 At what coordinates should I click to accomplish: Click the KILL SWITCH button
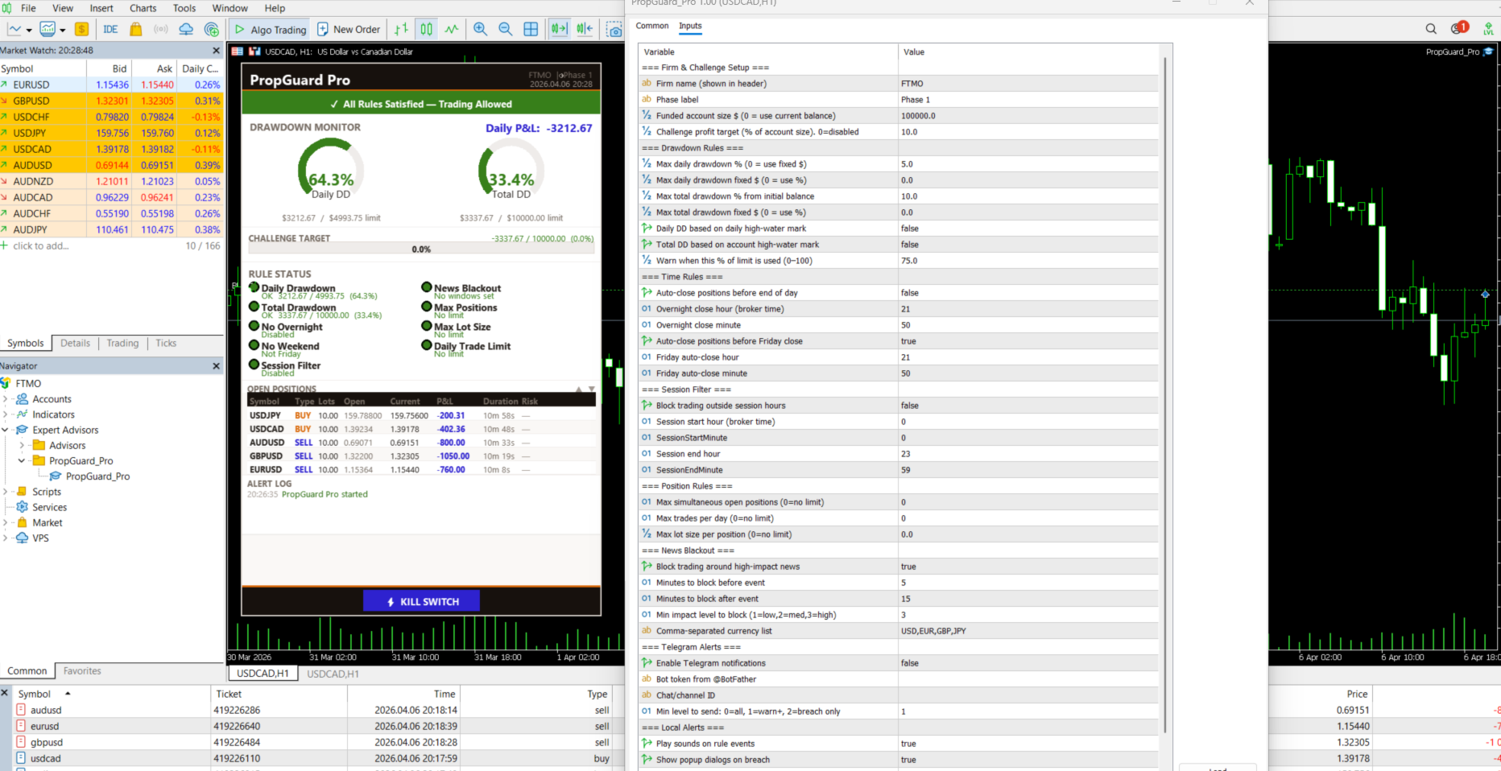pyautogui.click(x=421, y=601)
